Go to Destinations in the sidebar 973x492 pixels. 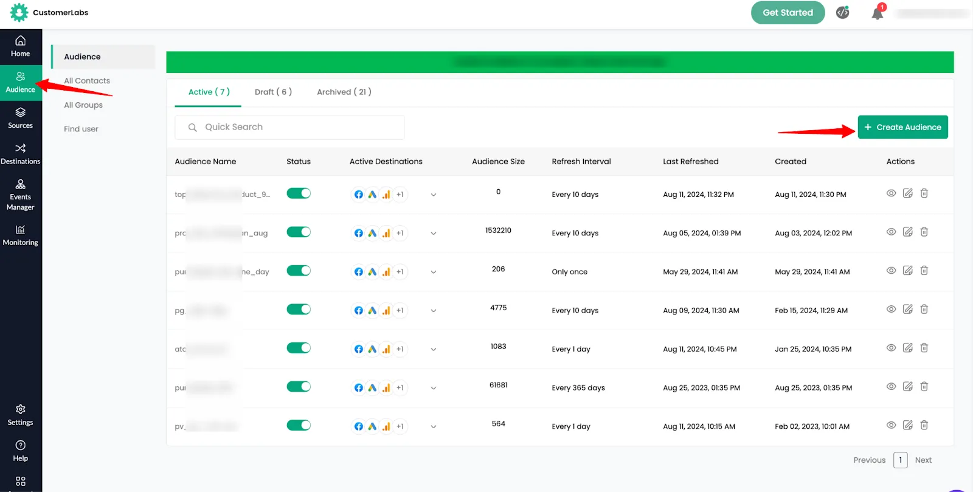pos(21,154)
